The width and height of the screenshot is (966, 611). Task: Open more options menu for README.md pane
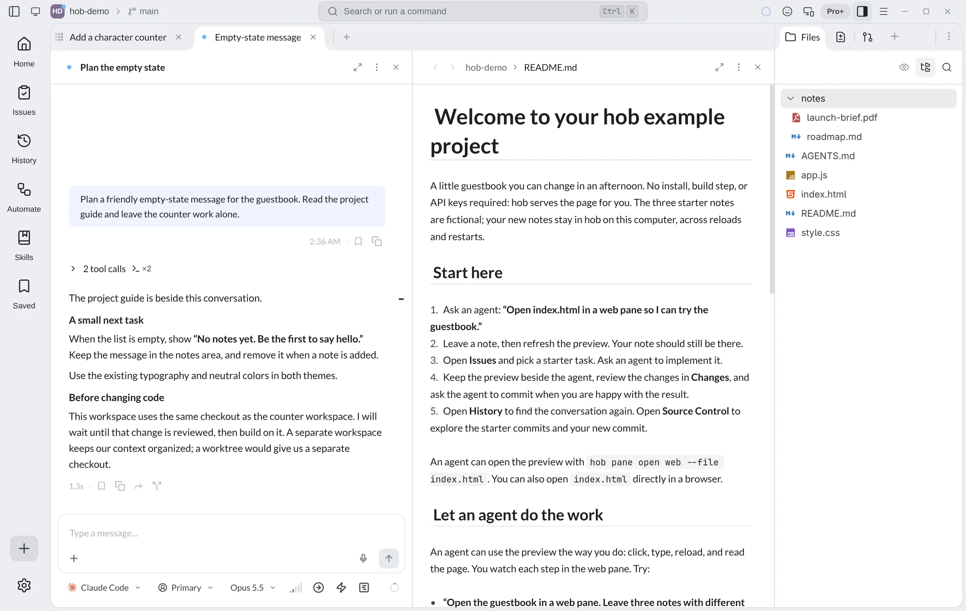coord(738,67)
